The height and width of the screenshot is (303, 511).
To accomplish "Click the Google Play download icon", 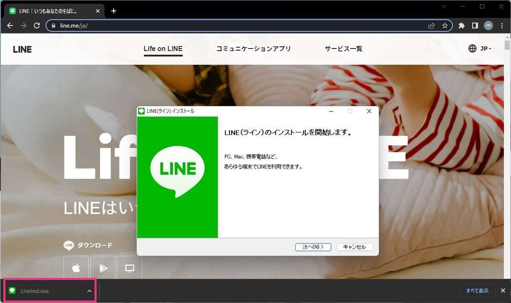I will [103, 268].
